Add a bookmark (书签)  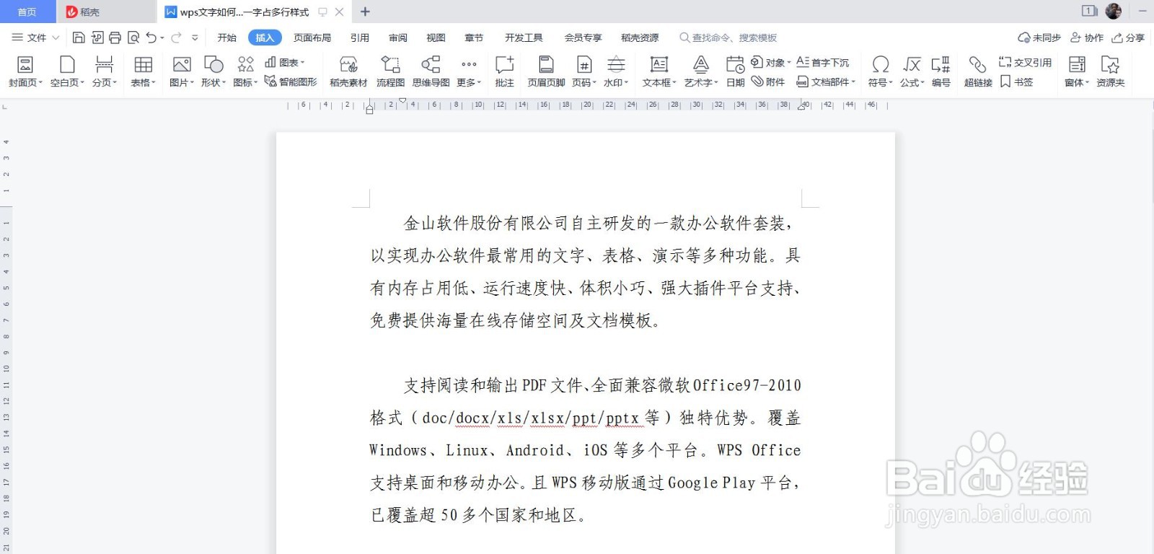1016,82
